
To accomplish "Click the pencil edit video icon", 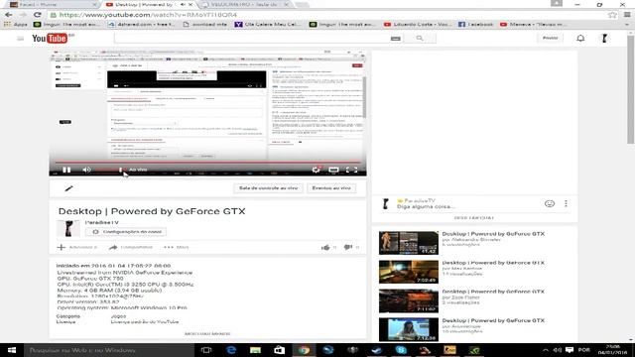I will coord(68,188).
